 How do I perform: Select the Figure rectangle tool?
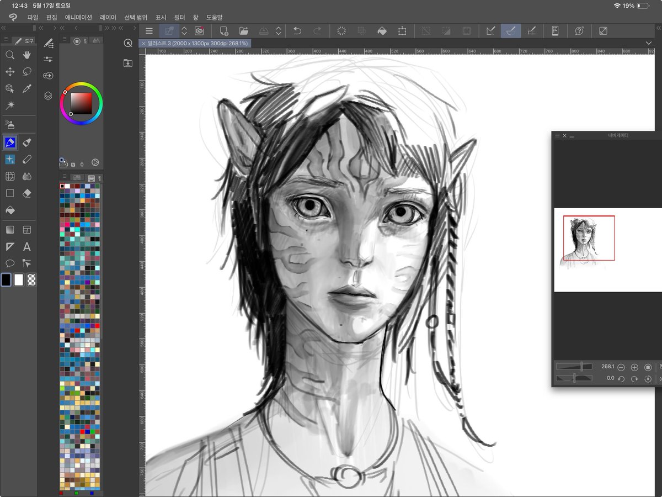pyautogui.click(x=10, y=193)
